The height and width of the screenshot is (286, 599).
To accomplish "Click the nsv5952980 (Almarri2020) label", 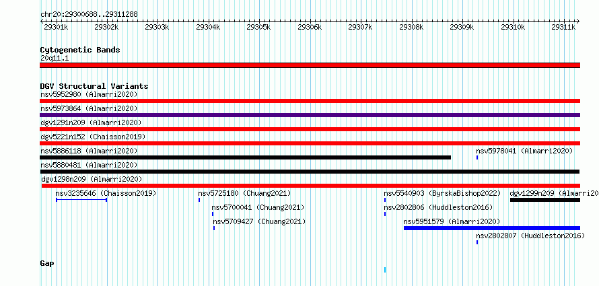I will [x=89, y=94].
